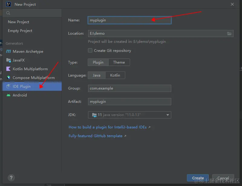Select the JavaFX generator
The image size is (242, 186).
[x=32, y=60]
